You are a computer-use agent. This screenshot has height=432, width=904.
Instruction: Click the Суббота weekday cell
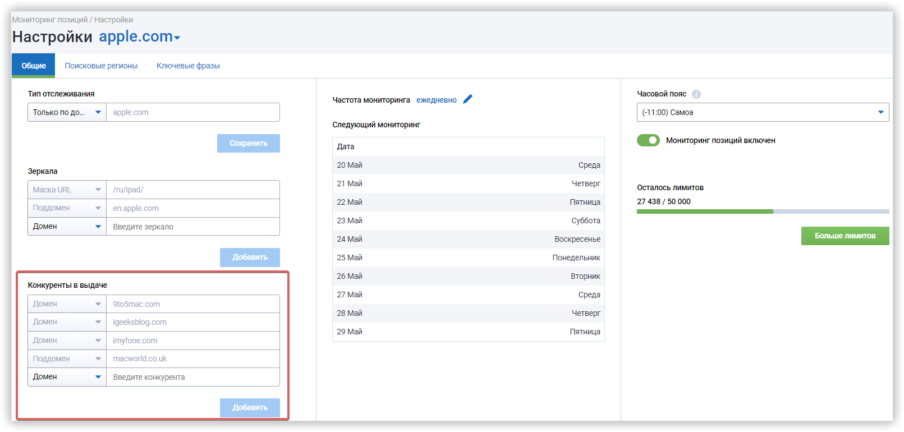586,220
